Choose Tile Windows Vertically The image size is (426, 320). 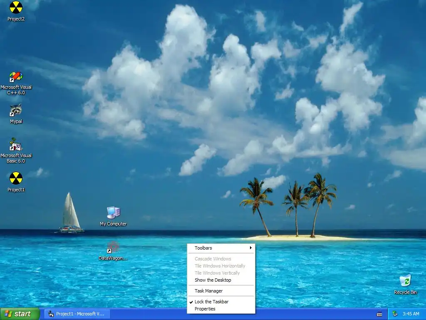221,273
